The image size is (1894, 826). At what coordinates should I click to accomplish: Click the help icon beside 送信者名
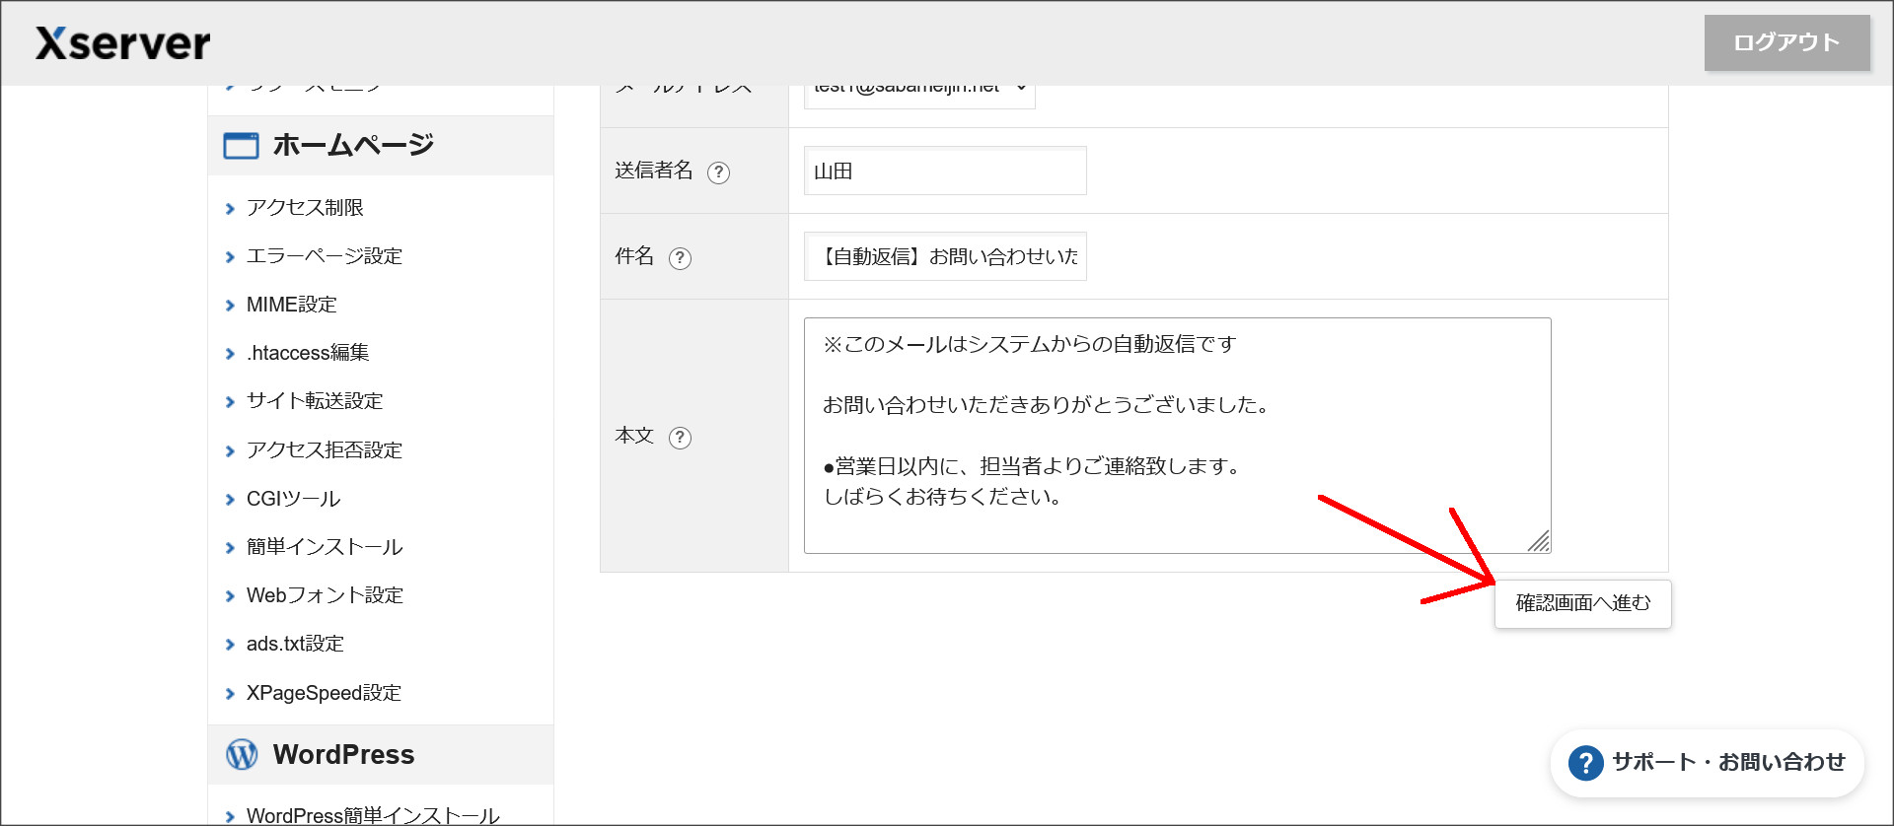[718, 172]
